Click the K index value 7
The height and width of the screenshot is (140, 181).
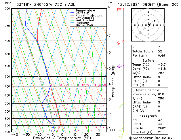click(x=159, y=47)
